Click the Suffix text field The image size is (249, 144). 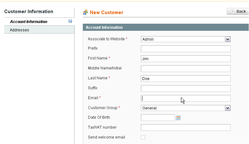[186, 88]
